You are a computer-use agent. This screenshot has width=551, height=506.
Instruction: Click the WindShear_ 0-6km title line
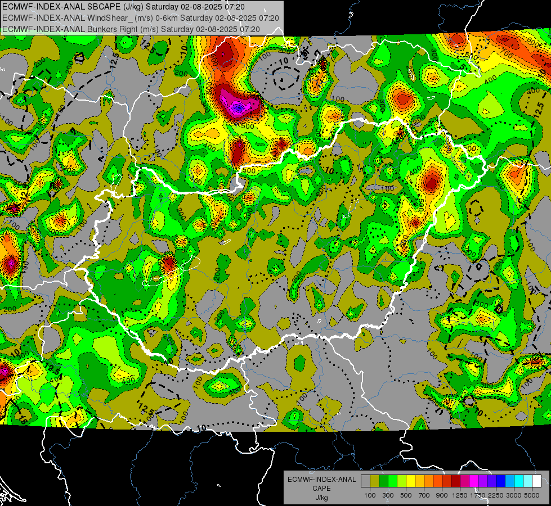[x=141, y=18]
